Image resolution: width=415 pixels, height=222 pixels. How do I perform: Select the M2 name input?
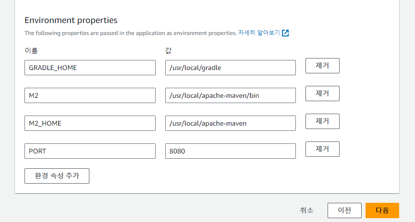90,95
